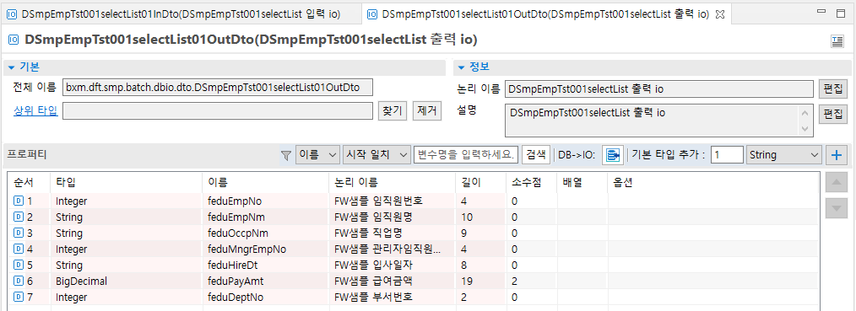Click the 기본 타입 추가 count field
856x311 pixels.
(727, 155)
